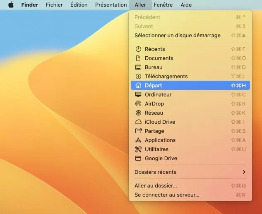Choose Ordinateur in the menu
262x214 pixels.
tap(190, 94)
